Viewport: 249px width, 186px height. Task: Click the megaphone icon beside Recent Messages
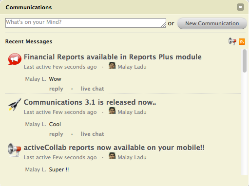pos(232,41)
